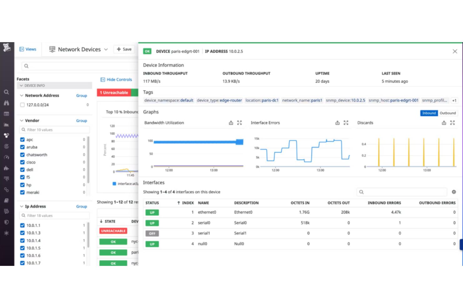Export the Bandwidth Utilization graph
The height and width of the screenshot is (308, 463).
(231, 123)
